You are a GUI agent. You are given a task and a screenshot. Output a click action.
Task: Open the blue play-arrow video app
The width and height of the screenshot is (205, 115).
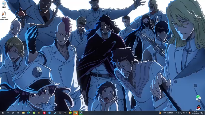click(49, 113)
